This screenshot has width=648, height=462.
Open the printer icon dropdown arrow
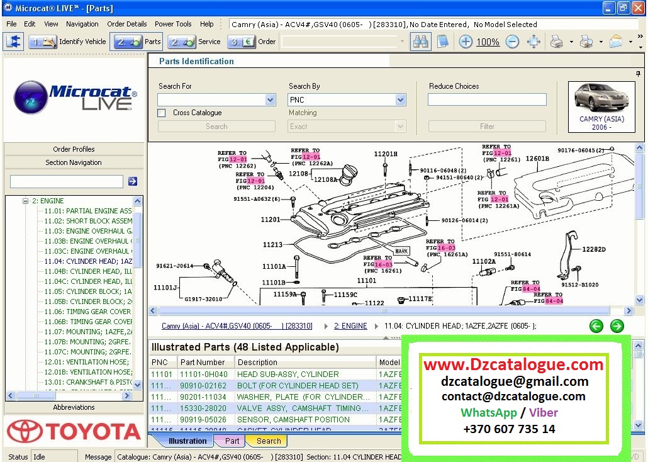click(571, 42)
